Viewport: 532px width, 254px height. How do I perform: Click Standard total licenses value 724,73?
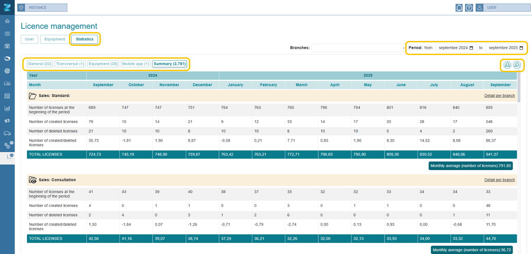95,154
